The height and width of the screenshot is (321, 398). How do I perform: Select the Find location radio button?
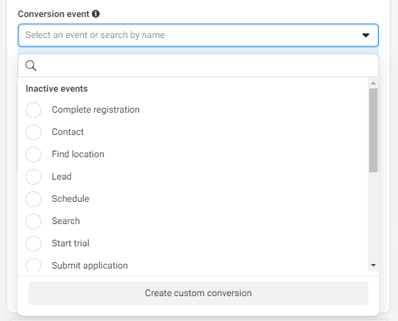pos(33,155)
